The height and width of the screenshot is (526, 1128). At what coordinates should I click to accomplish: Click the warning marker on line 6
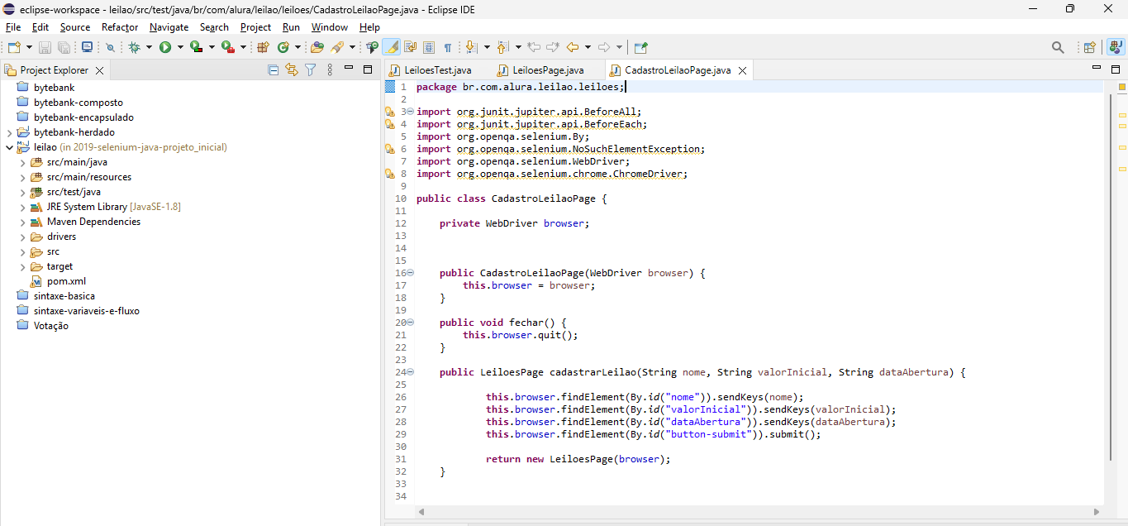389,149
